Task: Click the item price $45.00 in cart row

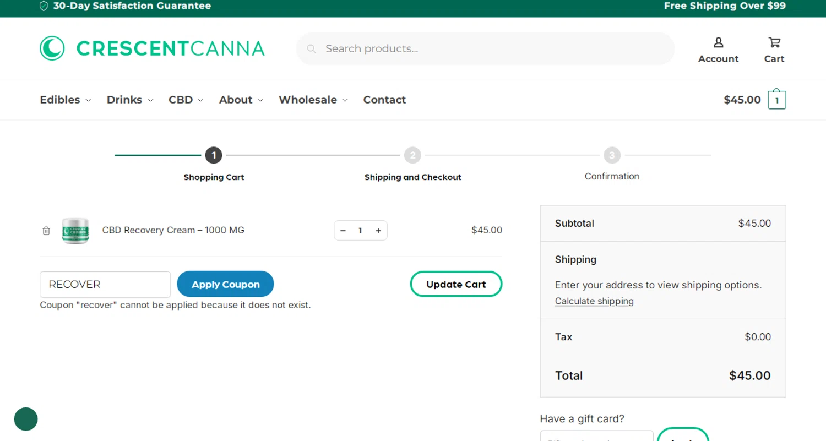Action: coord(487,230)
